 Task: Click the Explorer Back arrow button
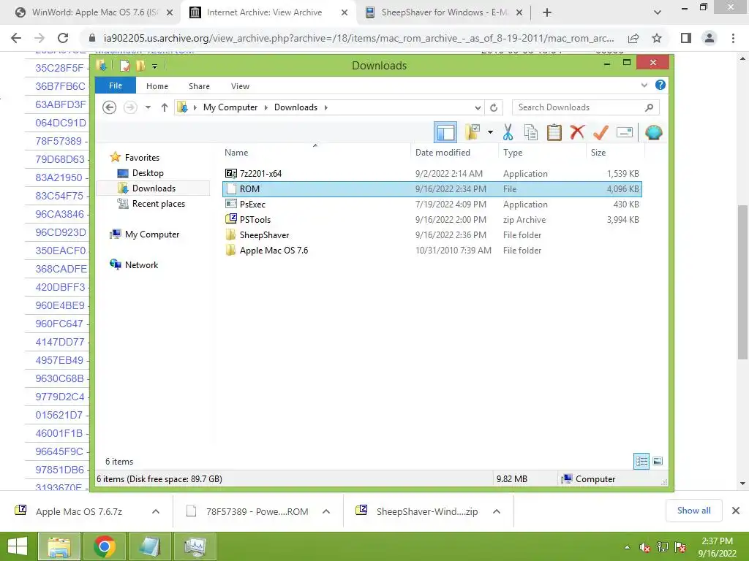click(110, 107)
